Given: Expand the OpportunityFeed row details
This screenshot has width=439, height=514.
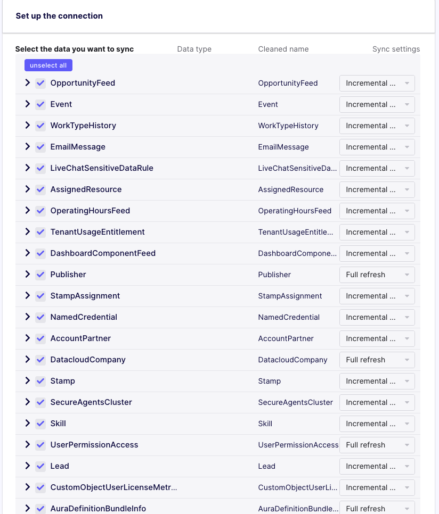Looking at the screenshot, I should [27, 83].
